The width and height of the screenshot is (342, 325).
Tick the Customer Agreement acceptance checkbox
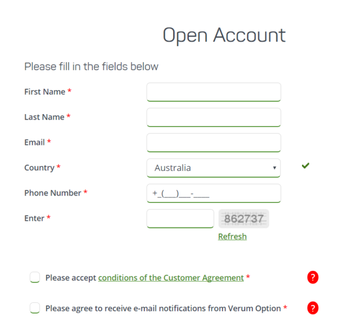pos(35,277)
